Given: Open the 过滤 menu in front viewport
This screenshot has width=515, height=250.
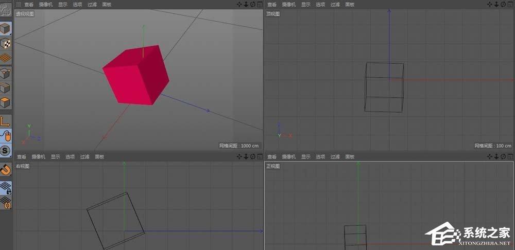Looking at the screenshot, I should point(335,157).
